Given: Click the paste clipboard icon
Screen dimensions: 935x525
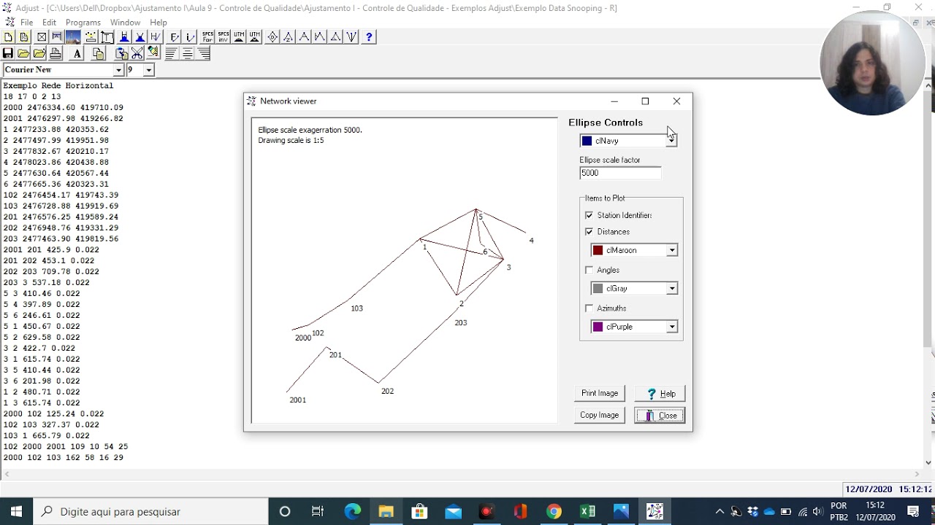Looking at the screenshot, I should coord(121,53).
